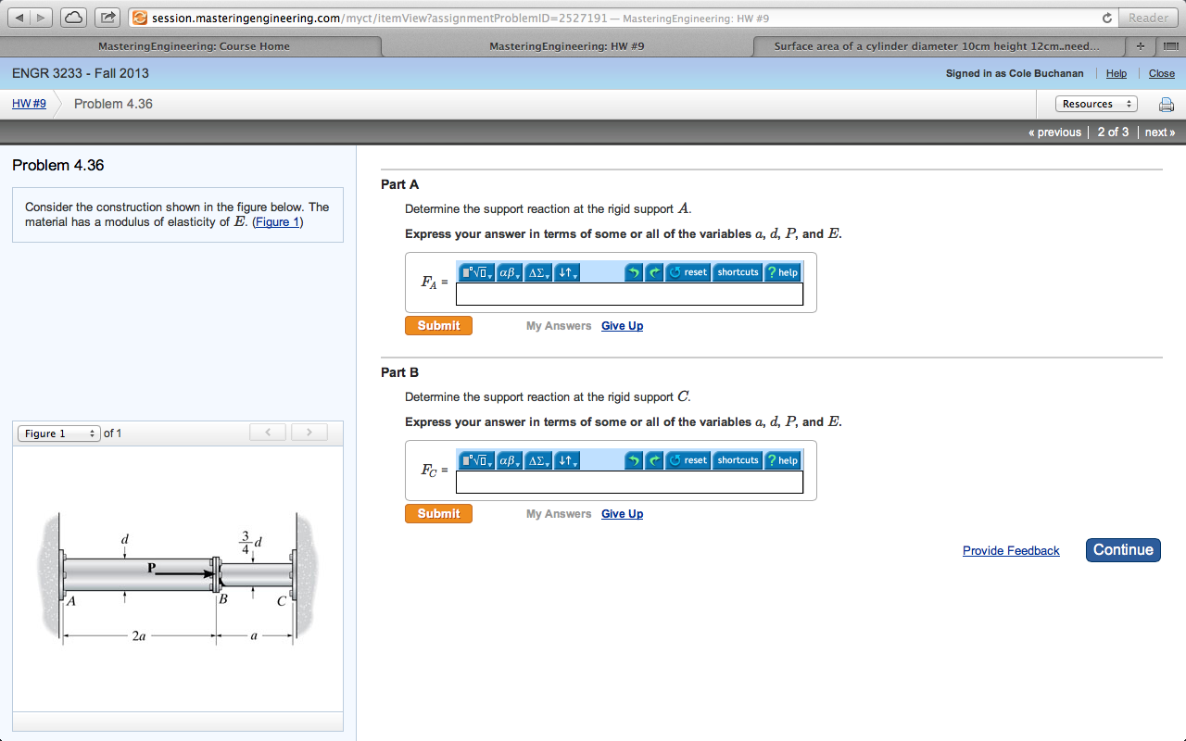Screen dimensions: 1186x741
Task: View My Answers for Part B
Action: tap(559, 514)
